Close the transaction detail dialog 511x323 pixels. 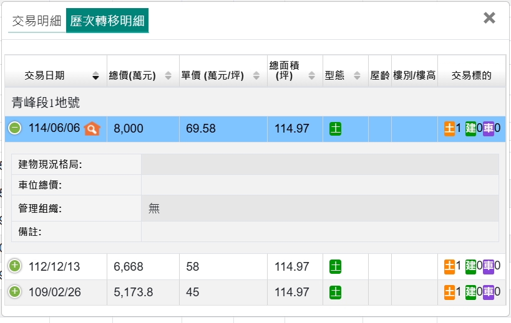489,18
